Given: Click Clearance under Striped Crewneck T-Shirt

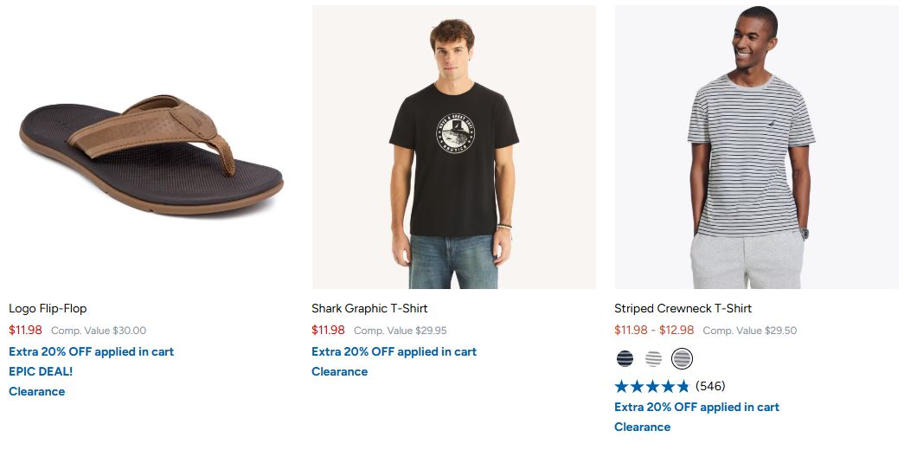Looking at the screenshot, I should 642,427.
